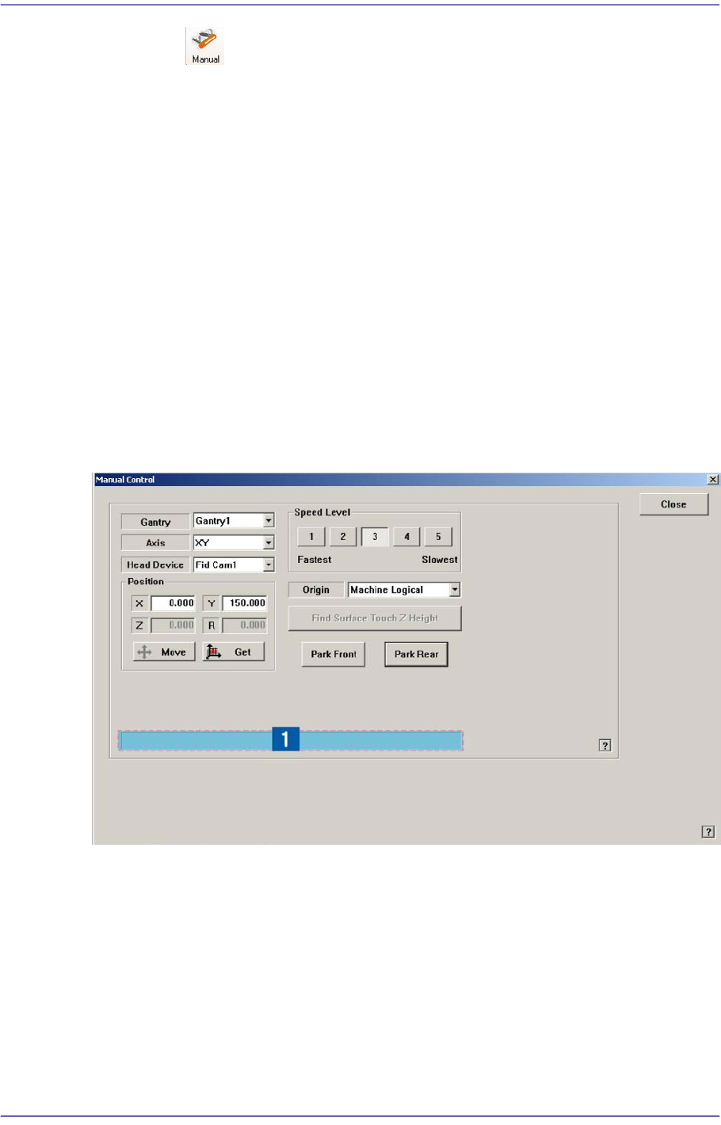Screen dimensions: 721x1125
Task: Select speed level 4
Action: pos(406,537)
